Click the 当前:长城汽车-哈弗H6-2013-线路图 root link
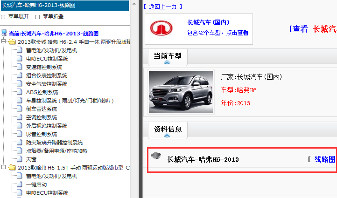337x198 pixels. pyautogui.click(x=54, y=34)
